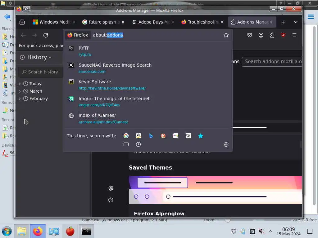Reload the page with the refresh icon
This screenshot has width=318, height=238.
point(46,35)
